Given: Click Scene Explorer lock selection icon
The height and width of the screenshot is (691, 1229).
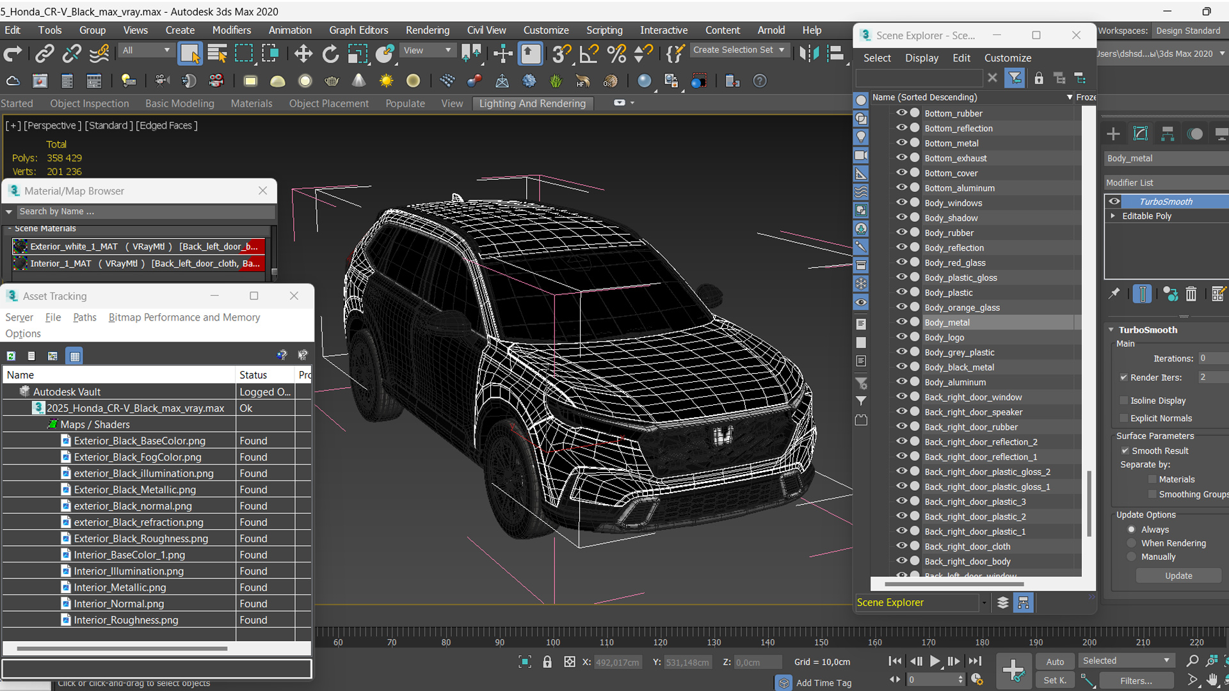Looking at the screenshot, I should point(1038,78).
